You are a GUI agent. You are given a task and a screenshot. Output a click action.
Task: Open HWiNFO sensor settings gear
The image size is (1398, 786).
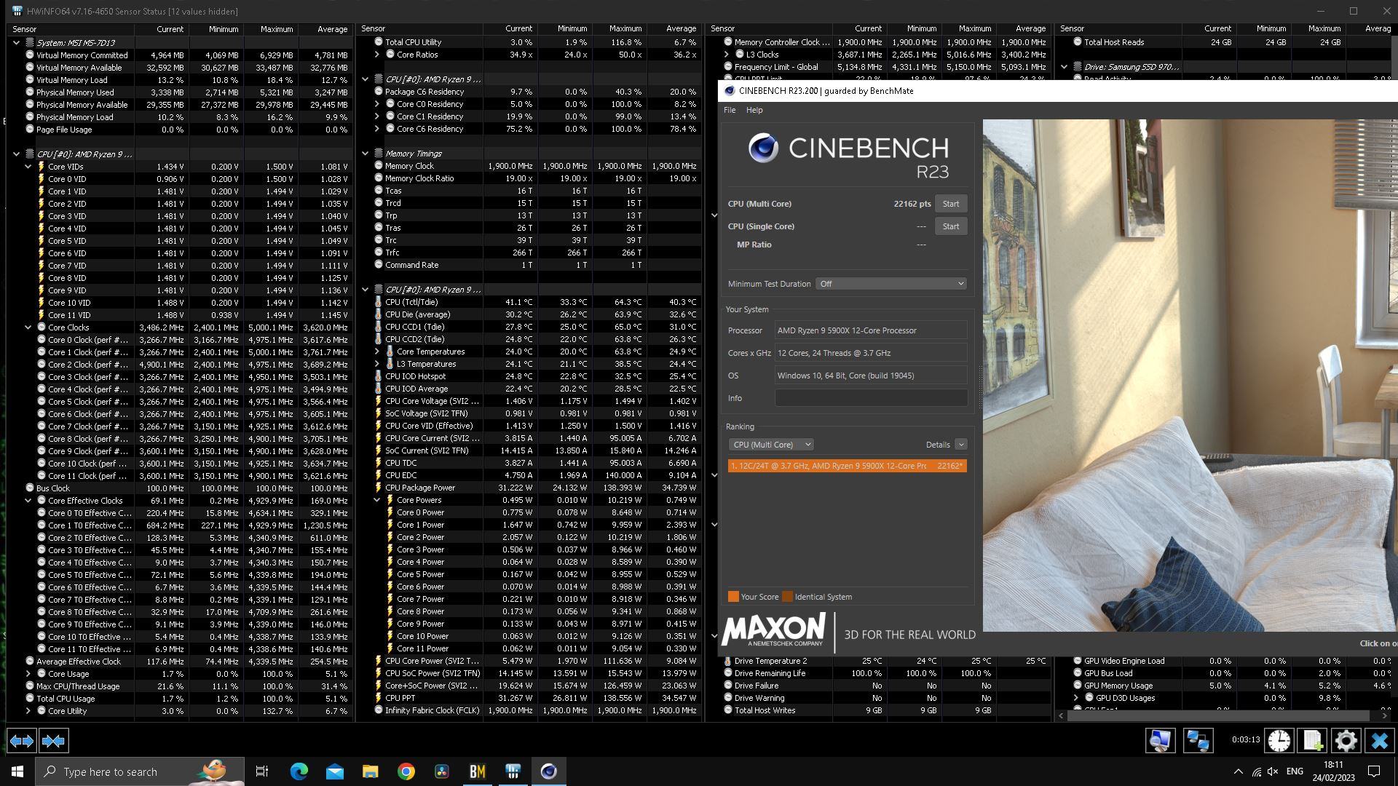click(x=1346, y=741)
